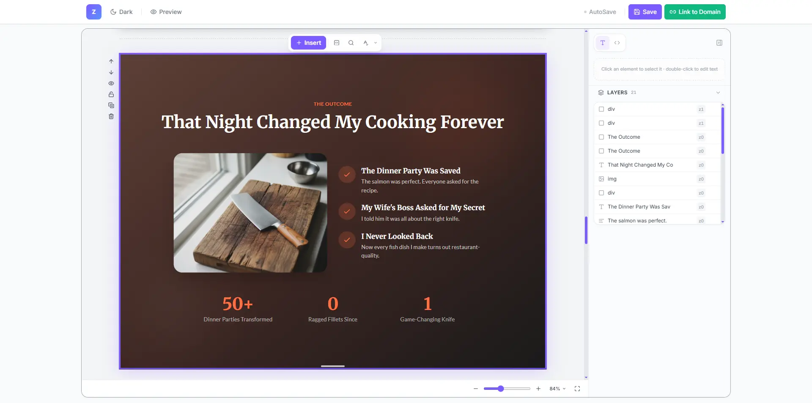
Task: Delete the section with trash icon
Action: tap(111, 116)
